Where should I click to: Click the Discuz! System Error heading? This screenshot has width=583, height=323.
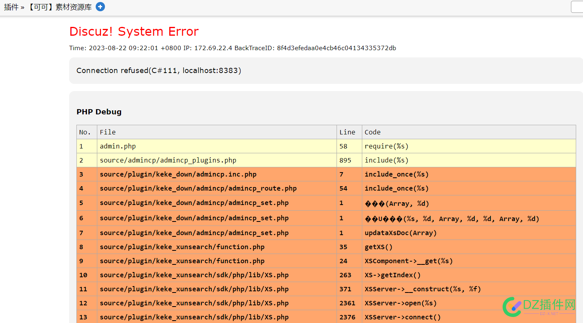click(x=134, y=32)
